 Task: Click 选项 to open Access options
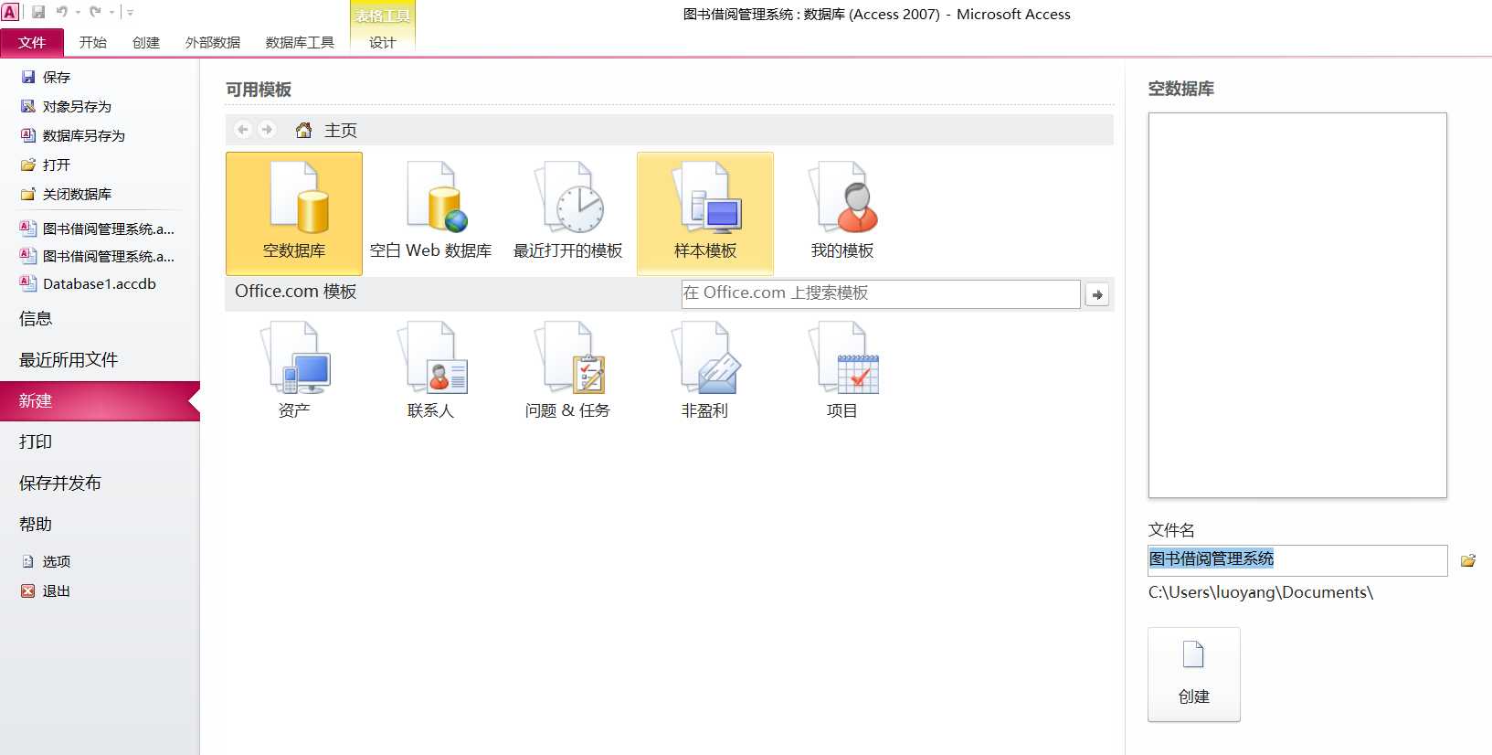(56, 561)
